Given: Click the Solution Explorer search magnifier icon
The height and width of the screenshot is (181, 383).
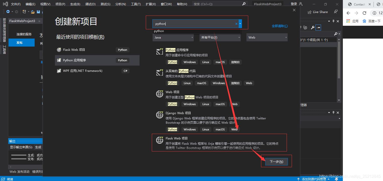Looking at the screenshot, I should [336, 34].
